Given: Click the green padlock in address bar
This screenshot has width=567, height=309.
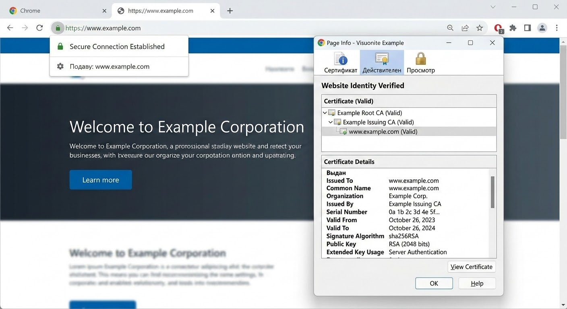Looking at the screenshot, I should tap(58, 28).
